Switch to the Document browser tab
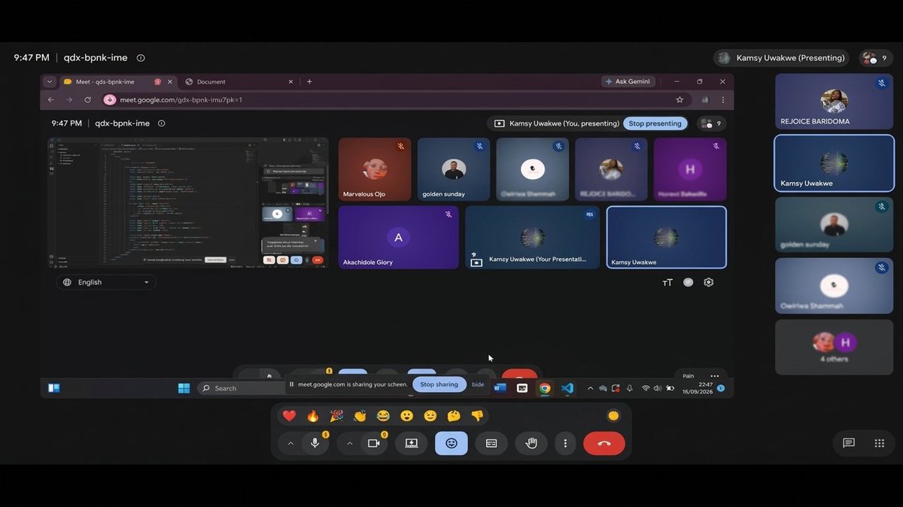Viewport: 903px width, 507px height. 239,81
